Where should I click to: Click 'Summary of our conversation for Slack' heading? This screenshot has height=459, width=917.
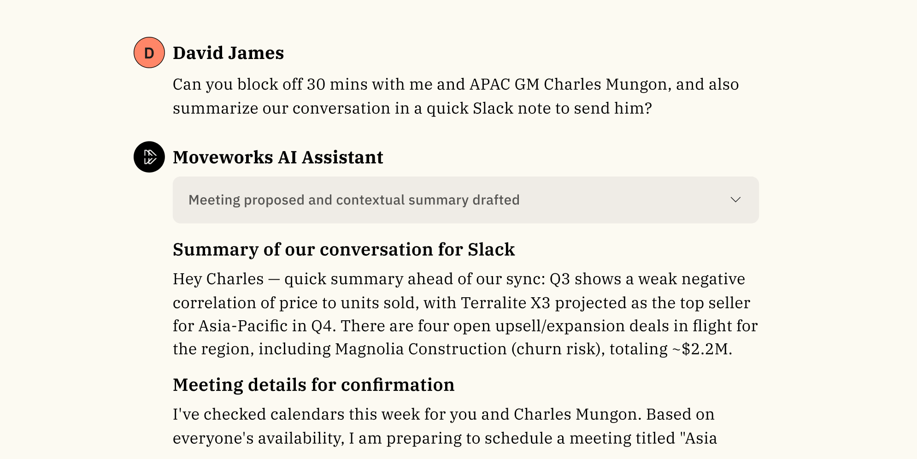(343, 249)
